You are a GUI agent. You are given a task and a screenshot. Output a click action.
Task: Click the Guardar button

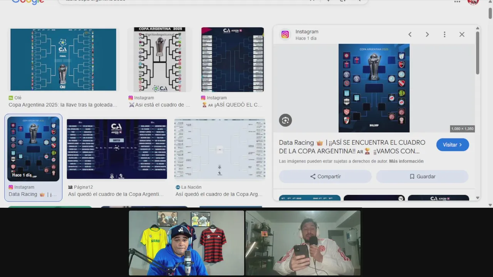pyautogui.click(x=422, y=177)
